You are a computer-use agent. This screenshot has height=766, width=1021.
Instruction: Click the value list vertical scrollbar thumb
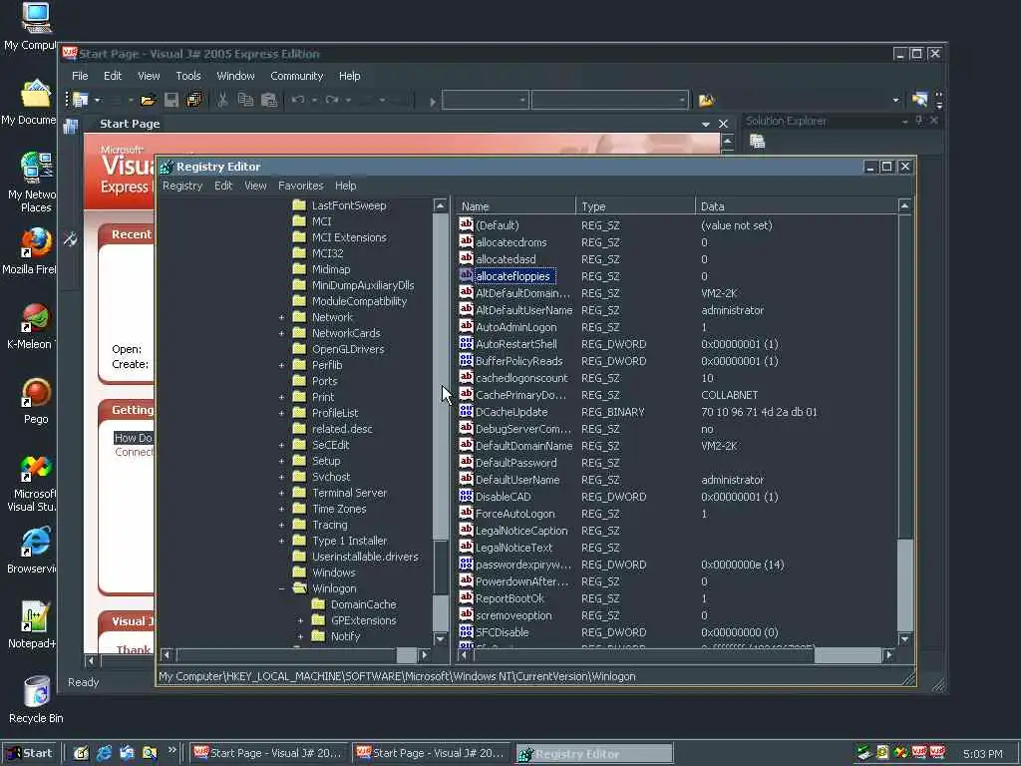point(904,584)
